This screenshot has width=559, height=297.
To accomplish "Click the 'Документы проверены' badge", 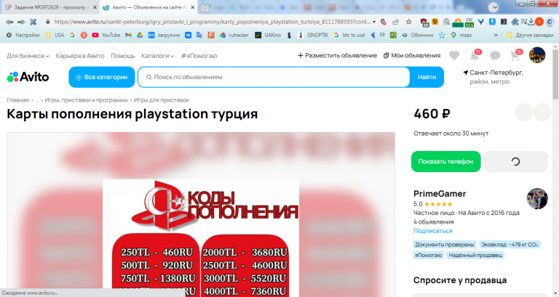I will point(445,245).
